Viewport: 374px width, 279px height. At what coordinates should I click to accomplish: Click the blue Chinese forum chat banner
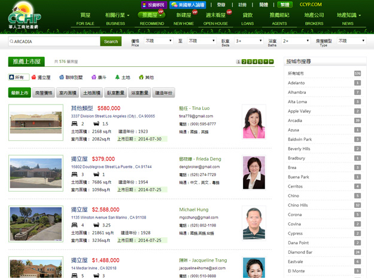coord(188,5)
